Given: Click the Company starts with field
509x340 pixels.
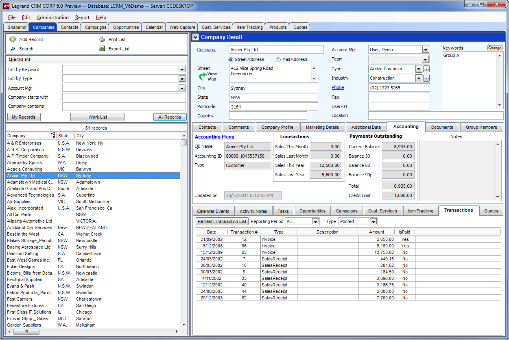Looking at the screenshot, I should [x=124, y=97].
